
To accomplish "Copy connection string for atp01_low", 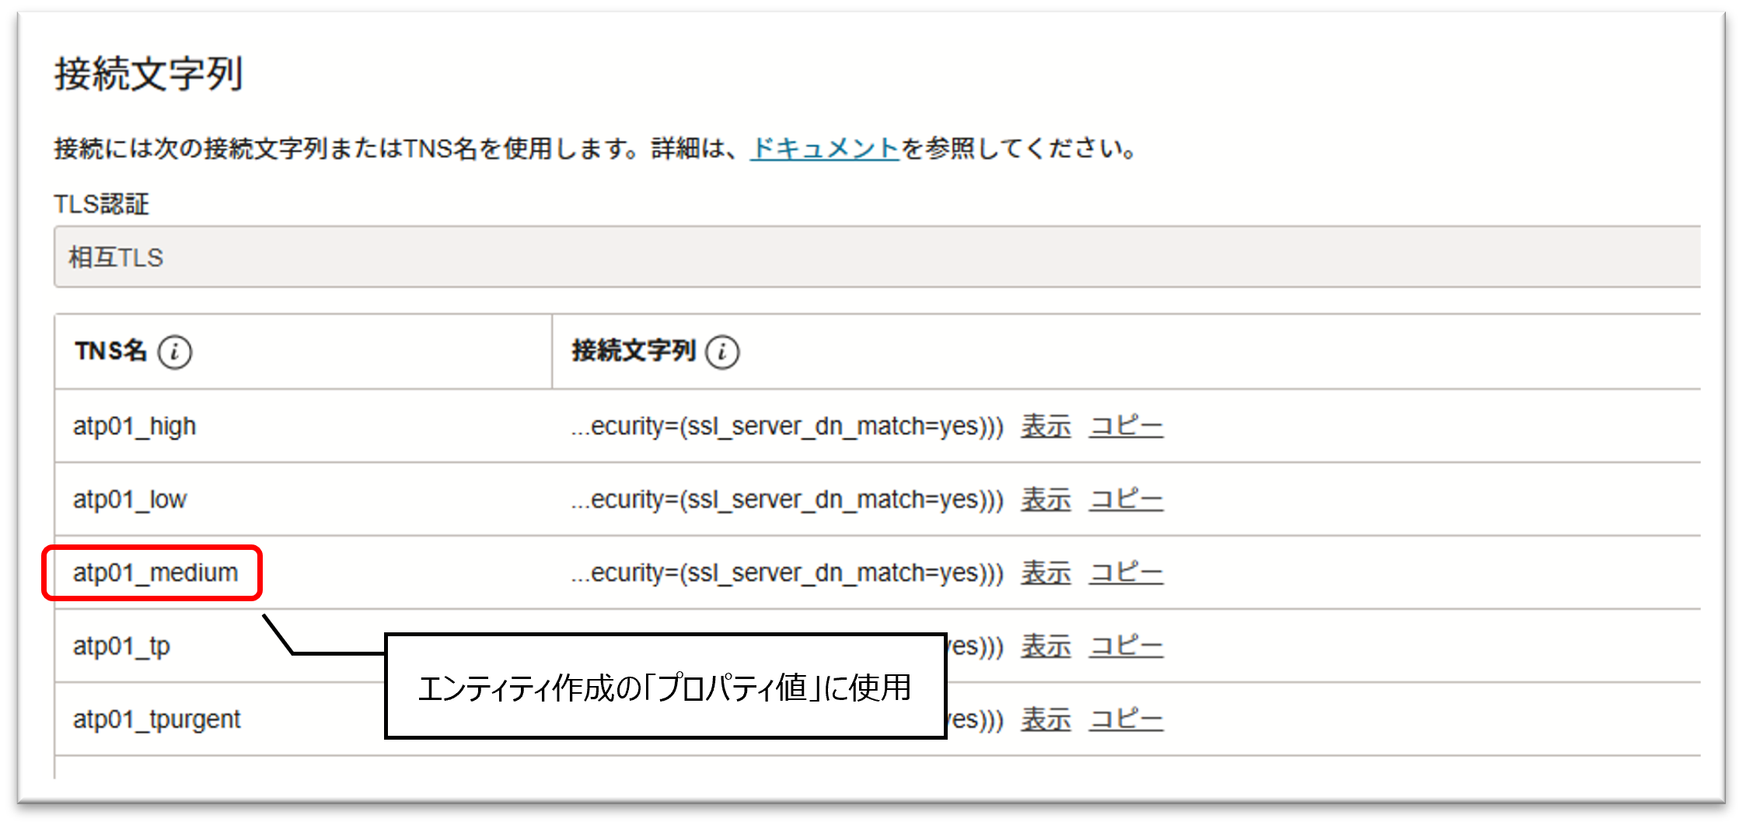I will pyautogui.click(x=1126, y=499).
